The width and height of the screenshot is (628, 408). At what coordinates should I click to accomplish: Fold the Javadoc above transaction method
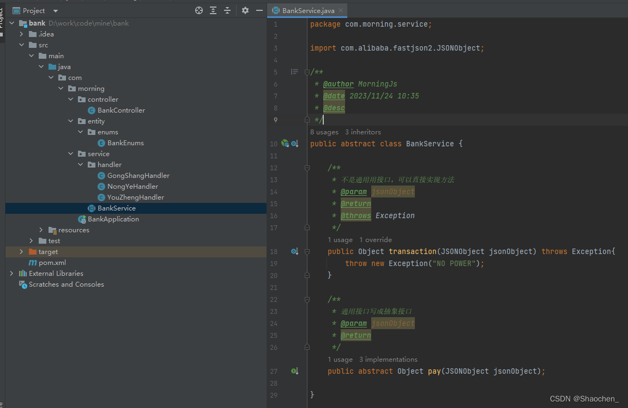pyautogui.click(x=307, y=168)
